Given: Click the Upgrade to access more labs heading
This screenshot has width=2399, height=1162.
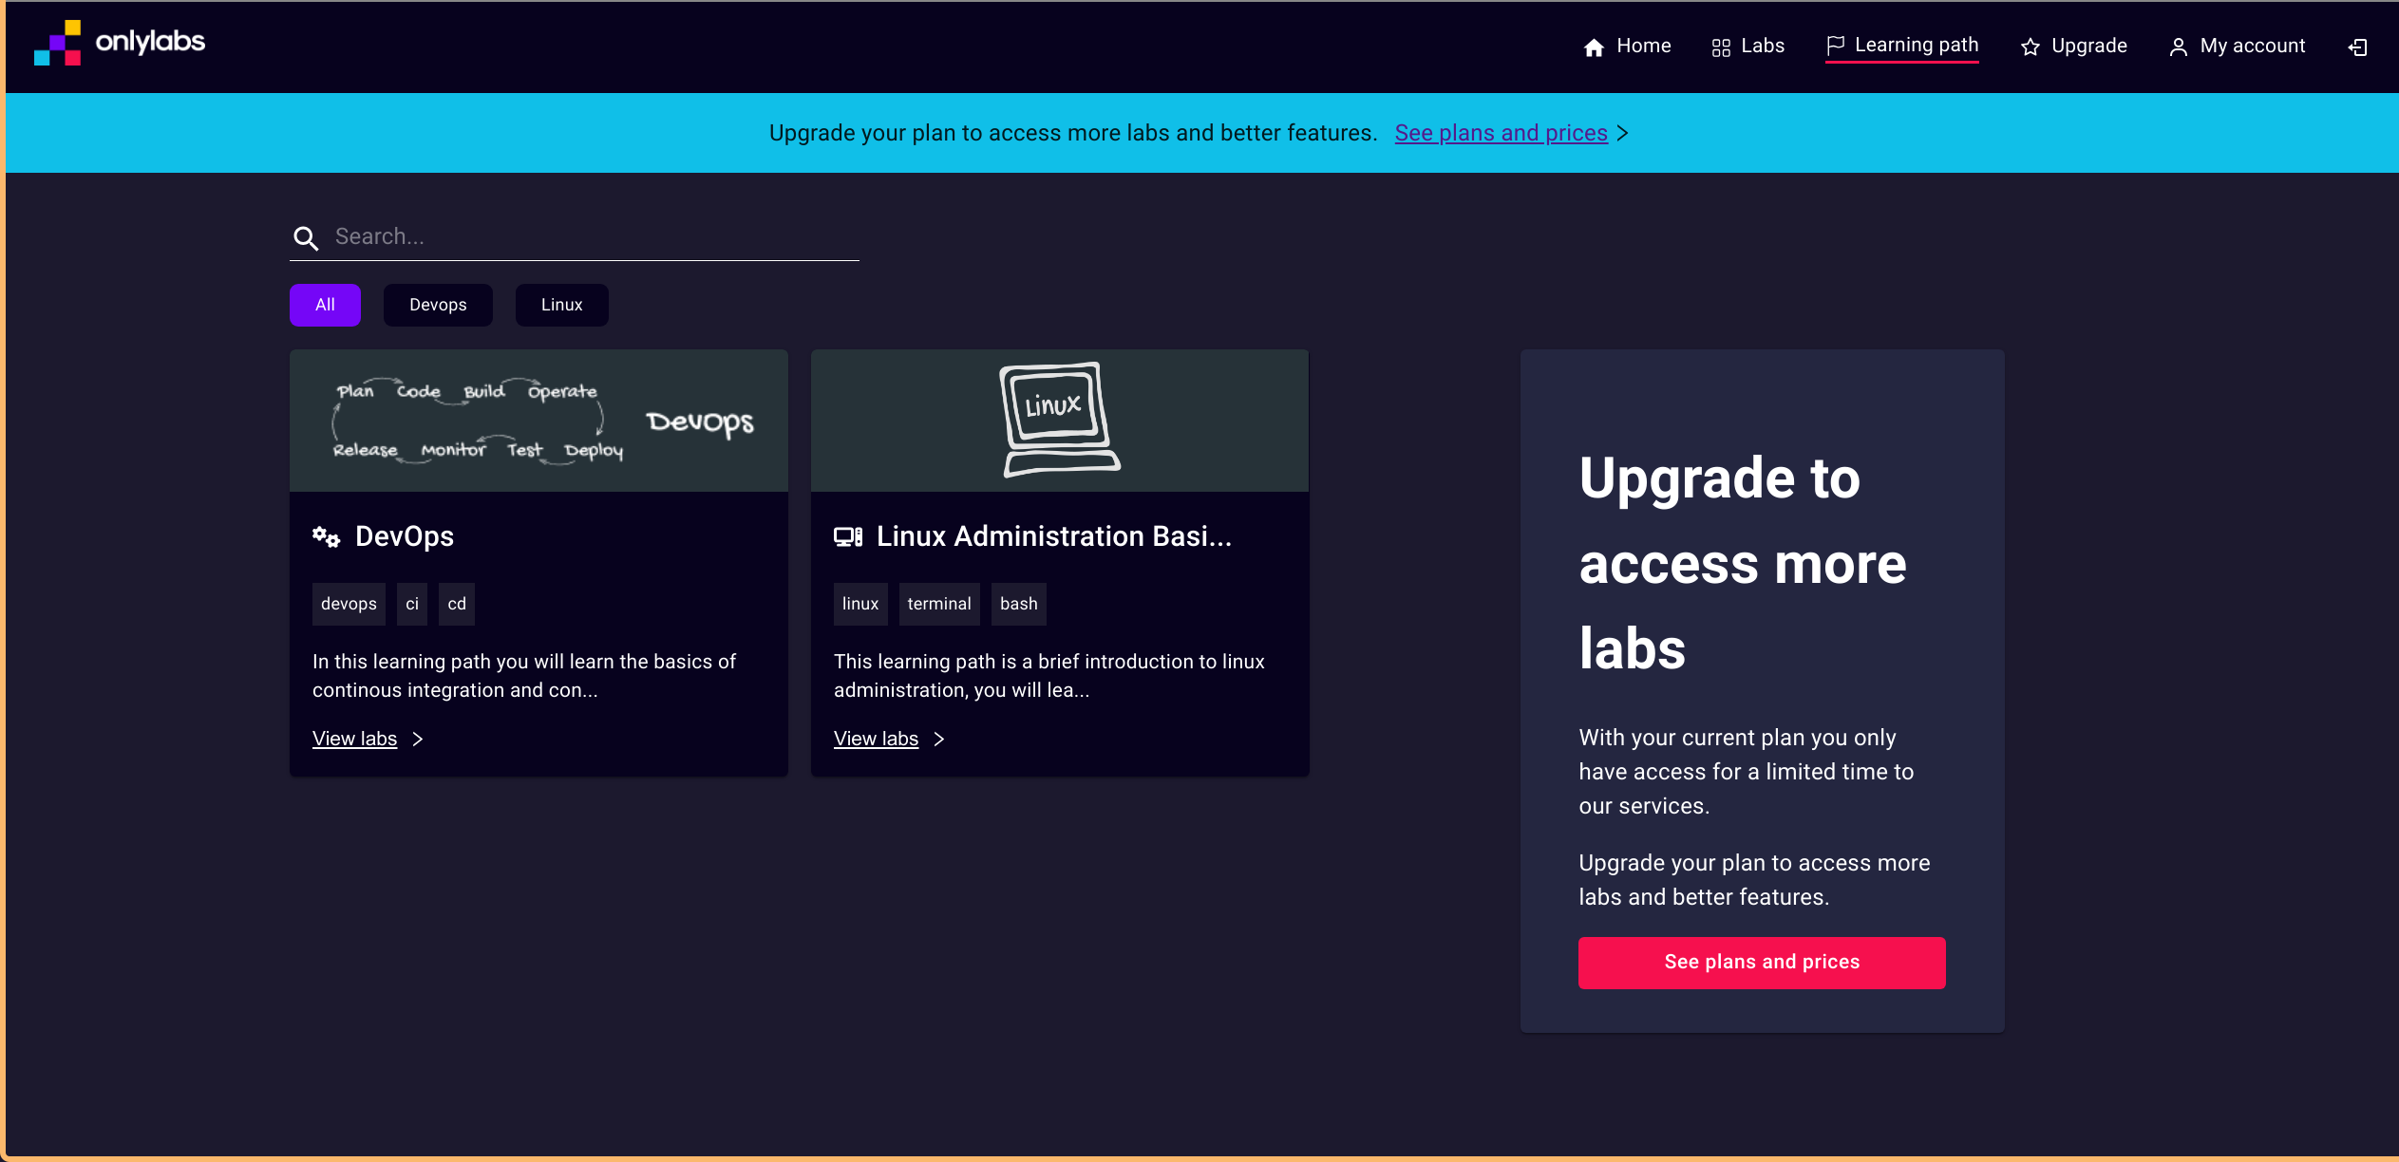Looking at the screenshot, I should [x=1743, y=563].
